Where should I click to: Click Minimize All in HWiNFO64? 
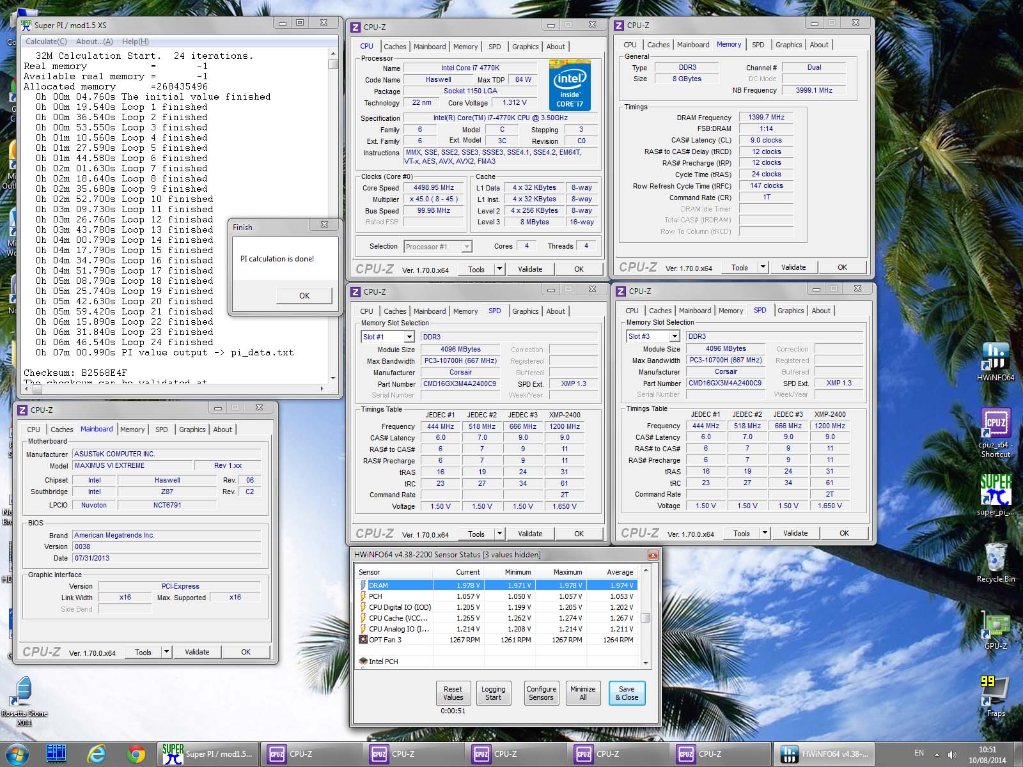pos(582,693)
